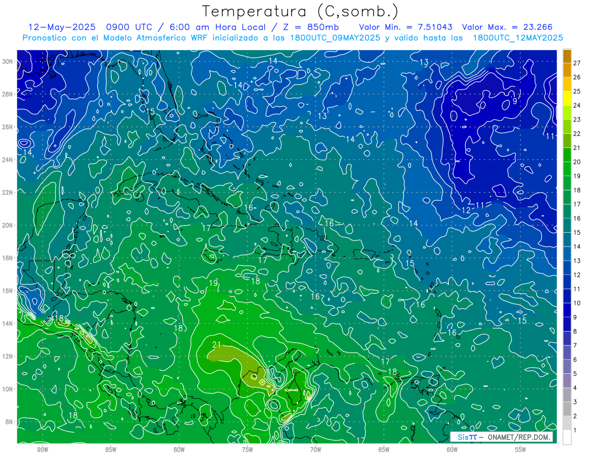590x456 pixels.
Task: Select the gray legend band between 2 and 3
Action: [x=567, y=409]
